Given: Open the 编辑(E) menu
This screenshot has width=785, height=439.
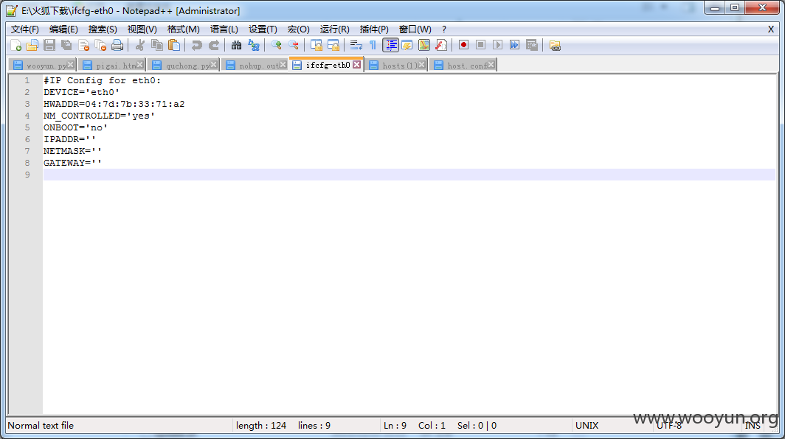Looking at the screenshot, I should (x=63, y=29).
